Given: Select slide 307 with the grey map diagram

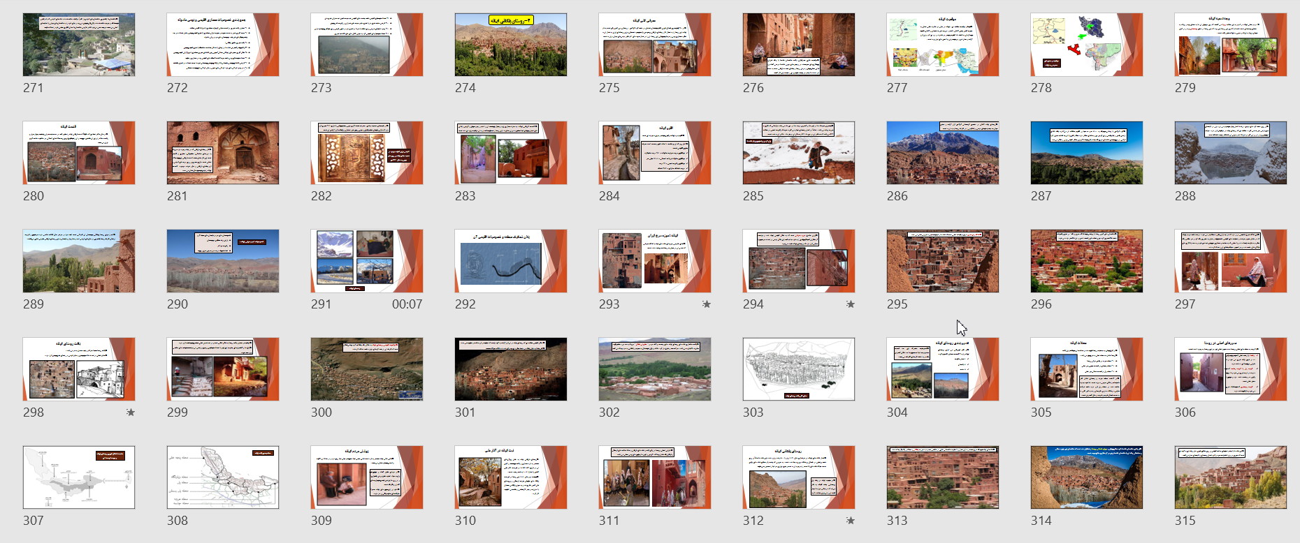Looking at the screenshot, I should click(x=79, y=477).
